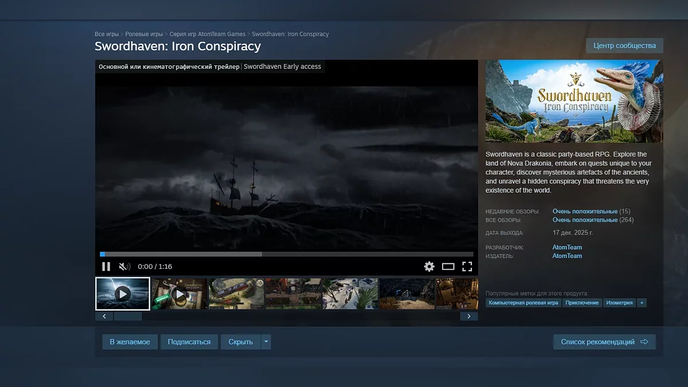Pause the trailer video
Viewport: 688px width, 387px height.
106,267
